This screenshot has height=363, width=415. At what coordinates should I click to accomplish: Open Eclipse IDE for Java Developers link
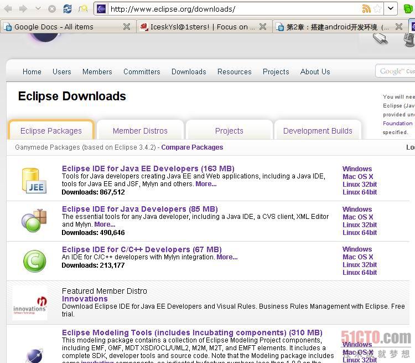[x=140, y=209]
